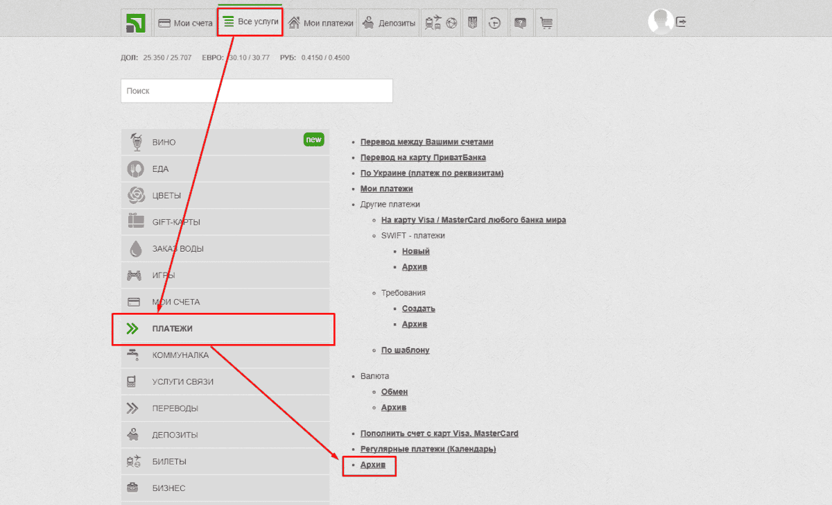This screenshot has height=505, width=832.
Task: Open the По шаблону link
Action: [x=405, y=350]
